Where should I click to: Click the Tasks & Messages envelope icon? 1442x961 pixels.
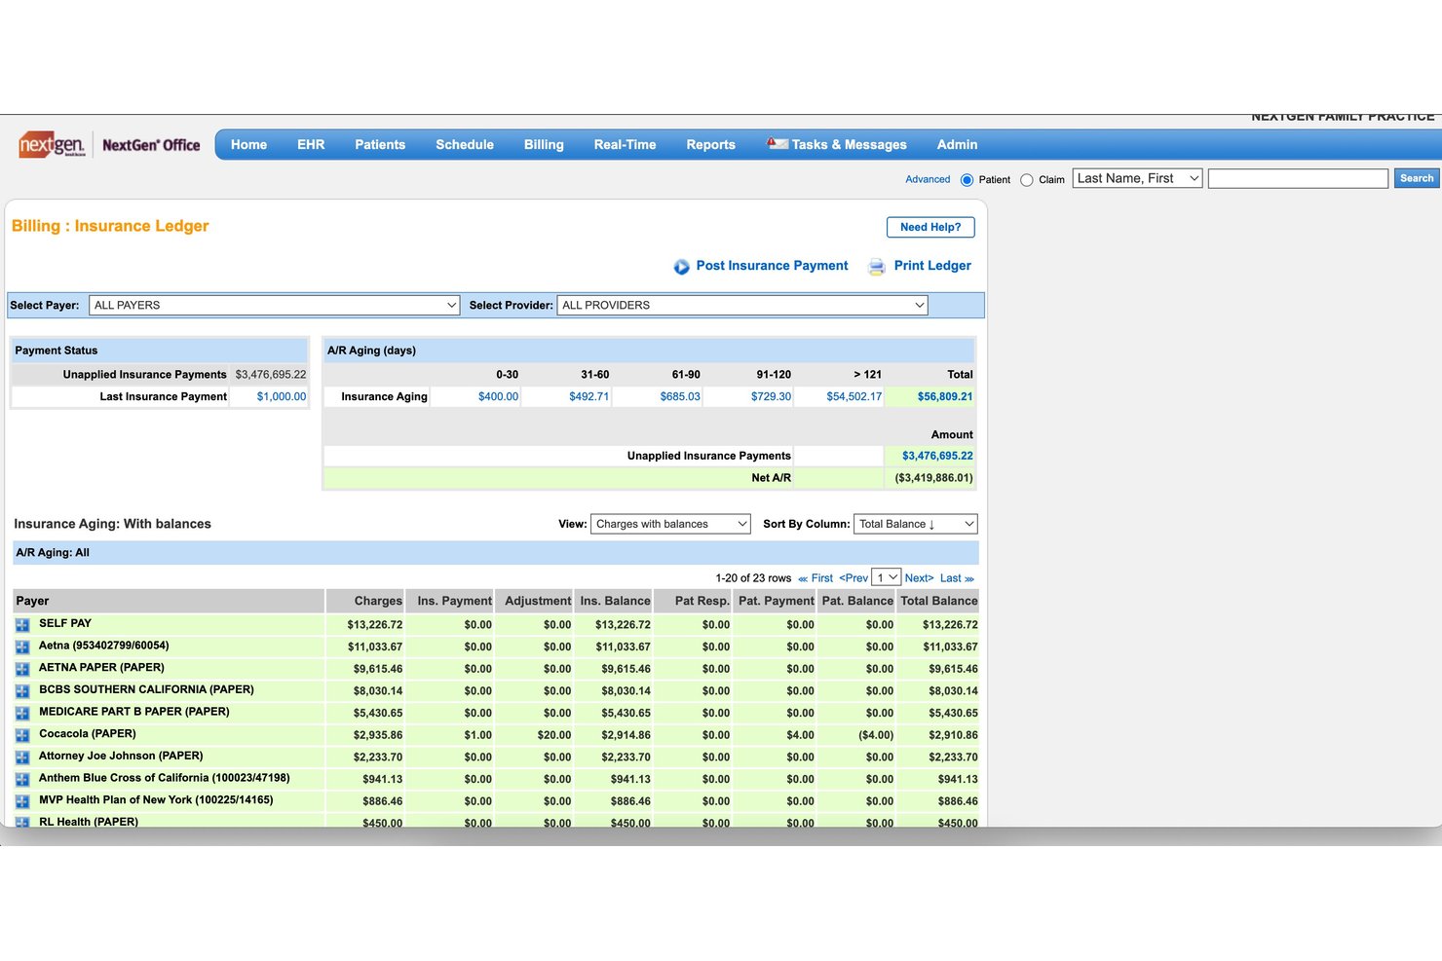tap(777, 144)
